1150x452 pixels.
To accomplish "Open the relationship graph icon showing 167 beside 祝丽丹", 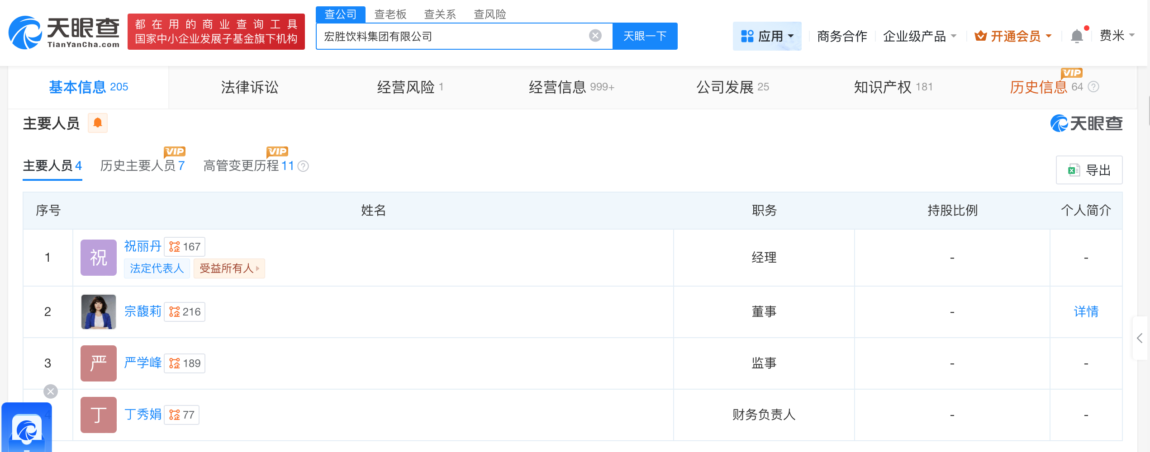I will click(x=174, y=246).
